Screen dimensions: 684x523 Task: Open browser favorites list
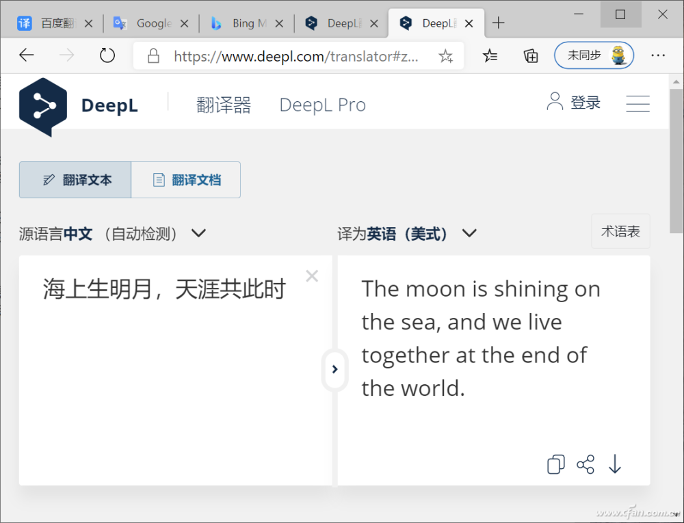[490, 56]
